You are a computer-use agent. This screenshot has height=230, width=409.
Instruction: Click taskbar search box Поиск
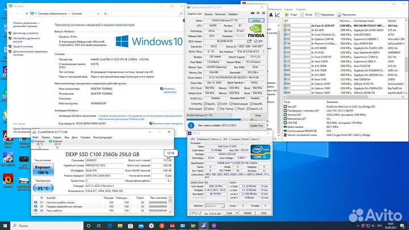pos(47,225)
